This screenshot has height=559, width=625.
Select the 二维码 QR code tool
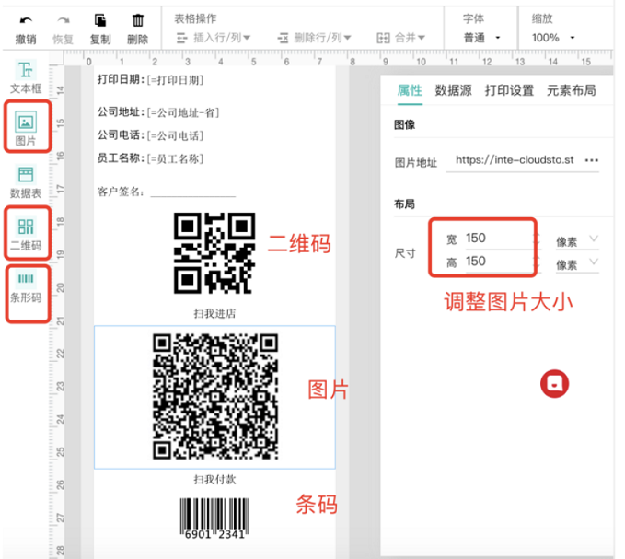point(27,233)
